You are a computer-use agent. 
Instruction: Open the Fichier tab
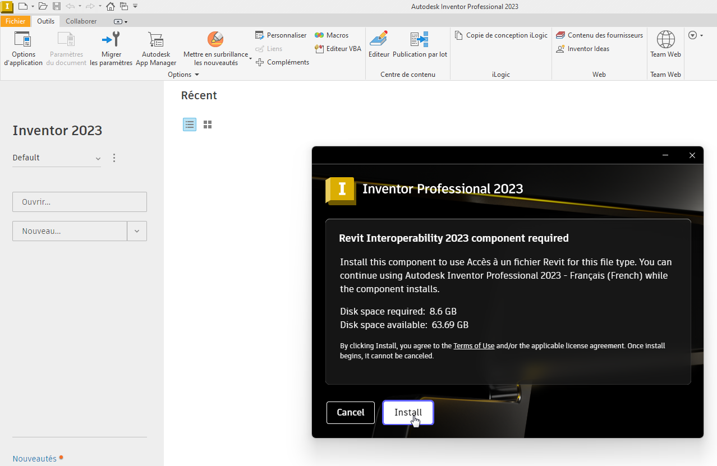pos(16,21)
